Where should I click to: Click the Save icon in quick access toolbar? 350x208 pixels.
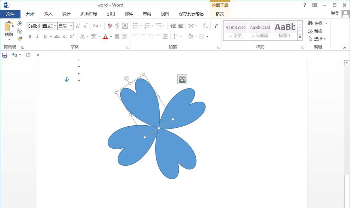tap(5, 55)
